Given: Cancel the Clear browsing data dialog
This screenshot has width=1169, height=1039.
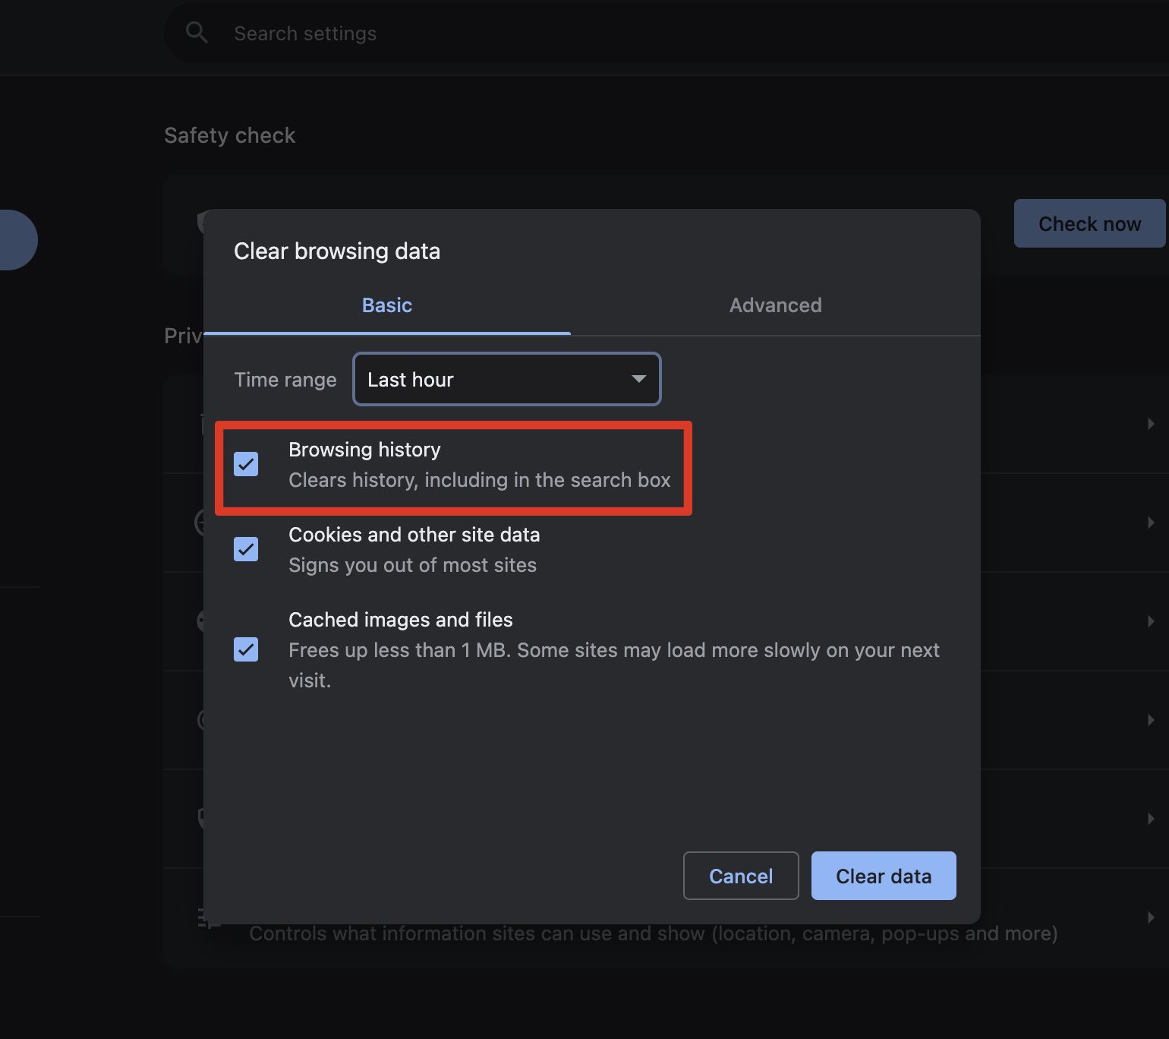Looking at the screenshot, I should tap(740, 876).
